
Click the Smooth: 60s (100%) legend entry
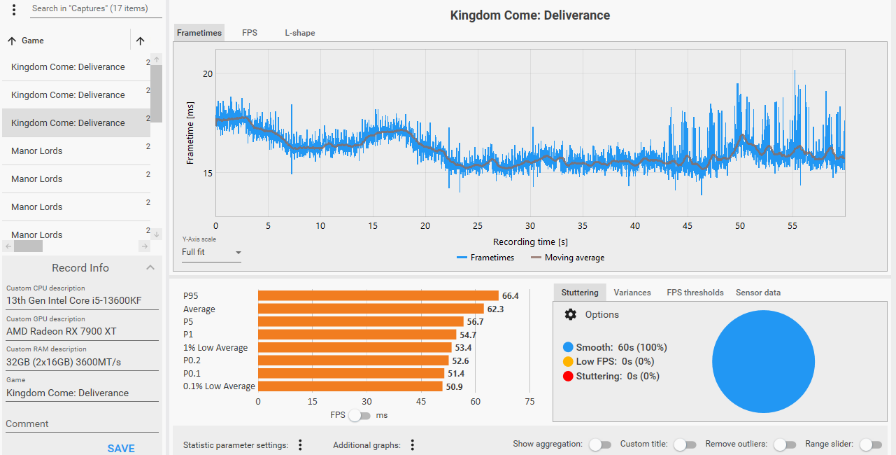click(x=615, y=347)
